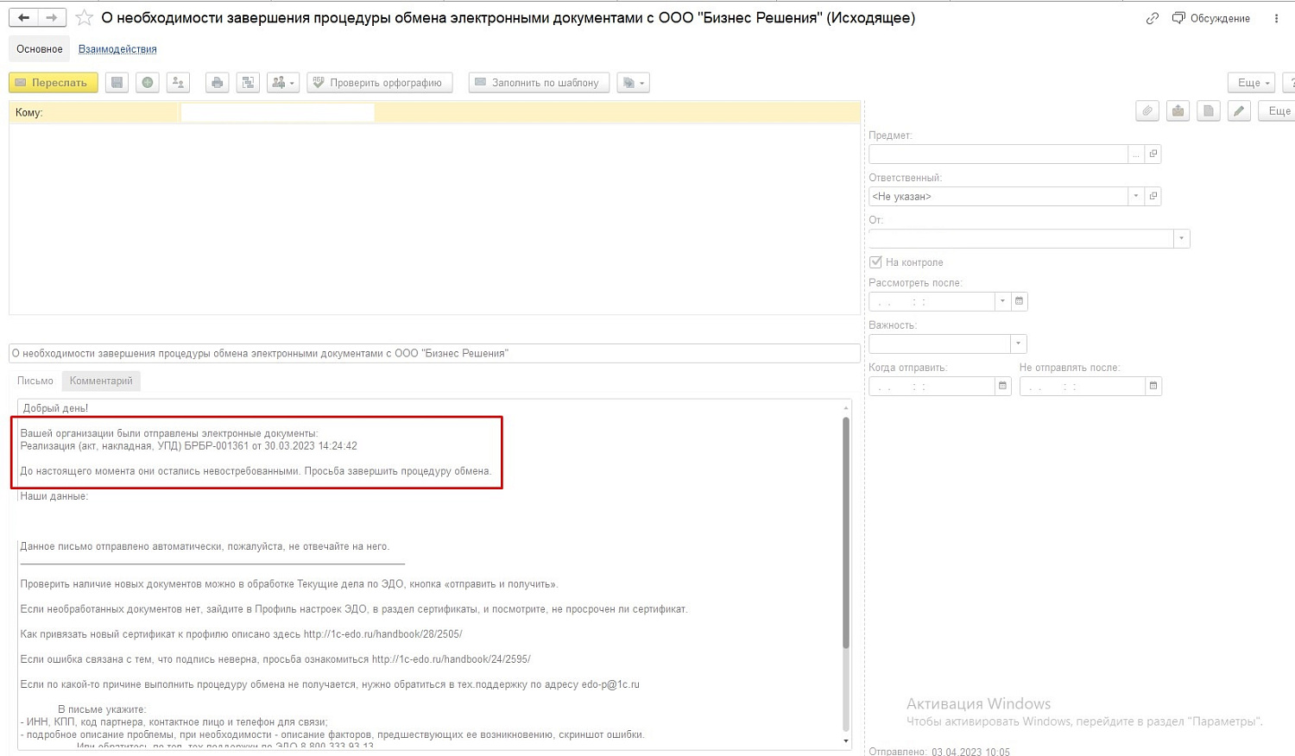
Task: Expand the От sender dropdown
Action: click(1180, 238)
